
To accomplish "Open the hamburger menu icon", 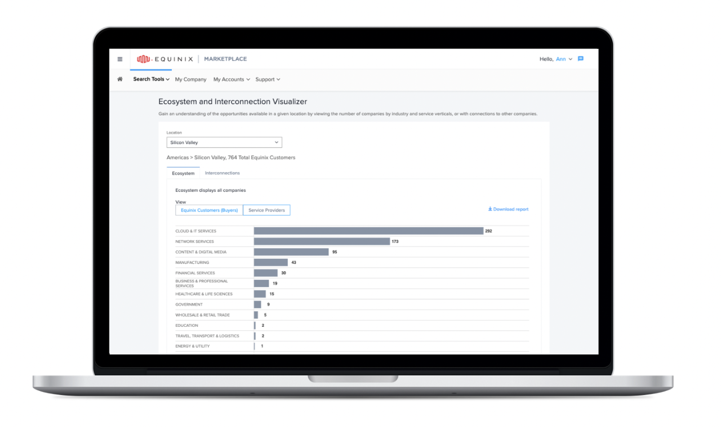I will 119,59.
